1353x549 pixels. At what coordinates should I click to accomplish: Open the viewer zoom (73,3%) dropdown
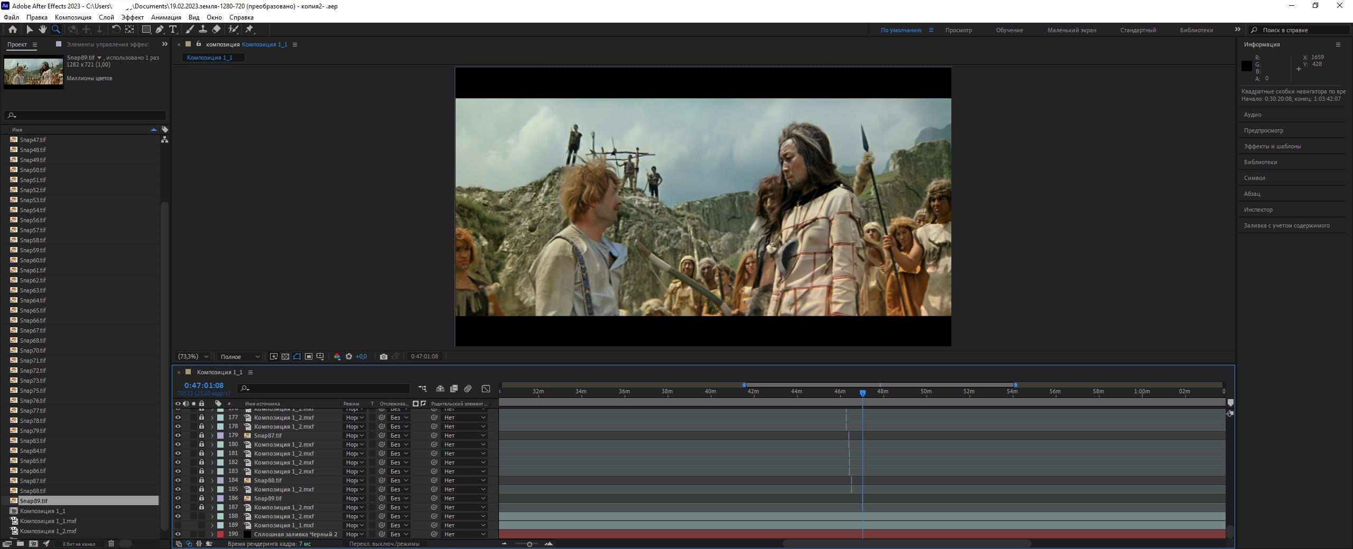click(x=193, y=357)
